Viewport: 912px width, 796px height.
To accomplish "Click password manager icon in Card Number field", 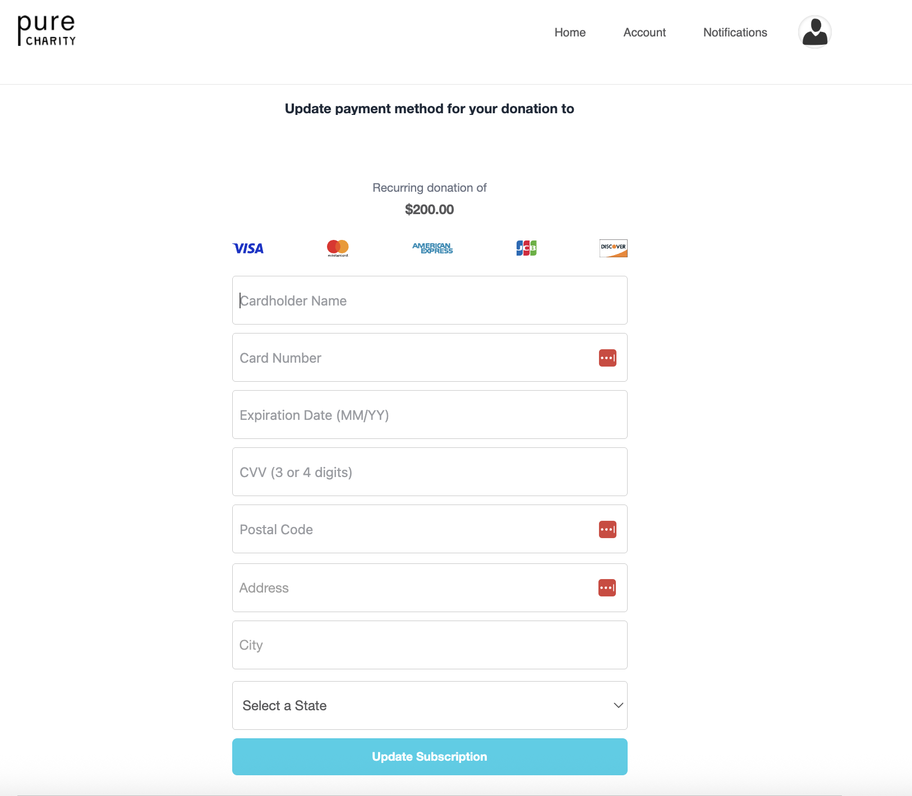I will (x=607, y=358).
